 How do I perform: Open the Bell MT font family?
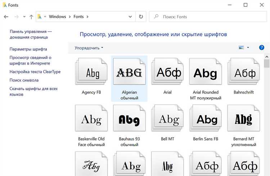pyautogui.click(x=167, y=120)
